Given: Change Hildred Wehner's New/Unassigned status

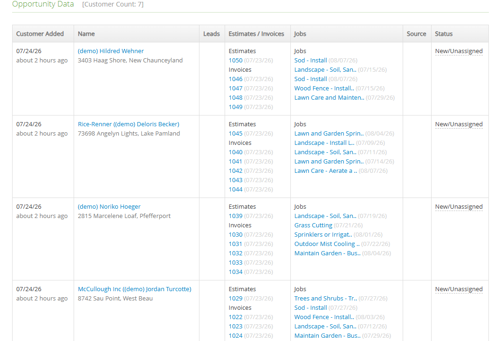Looking at the screenshot, I should (x=459, y=51).
